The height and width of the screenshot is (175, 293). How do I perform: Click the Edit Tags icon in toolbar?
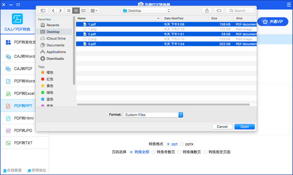(219, 11)
